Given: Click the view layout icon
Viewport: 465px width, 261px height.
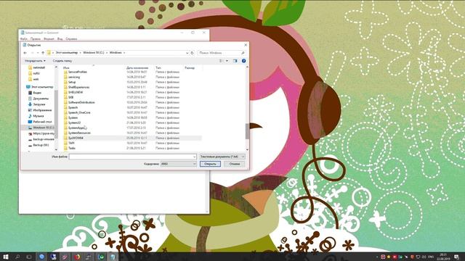Looking at the screenshot, I should click(221, 61).
